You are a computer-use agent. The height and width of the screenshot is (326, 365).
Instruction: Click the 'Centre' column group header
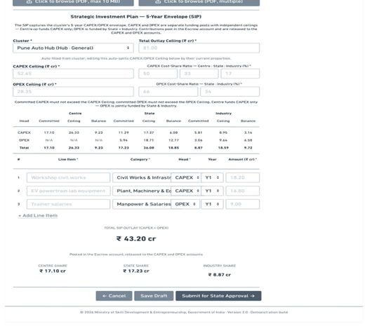[75, 114]
